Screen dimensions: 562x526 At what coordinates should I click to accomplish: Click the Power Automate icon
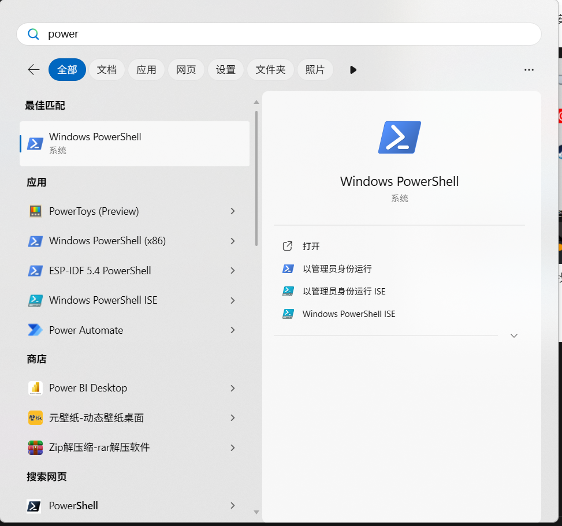pyautogui.click(x=35, y=330)
